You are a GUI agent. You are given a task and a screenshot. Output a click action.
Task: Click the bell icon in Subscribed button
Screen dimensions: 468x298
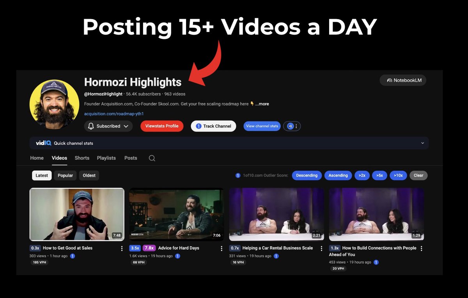point(91,126)
